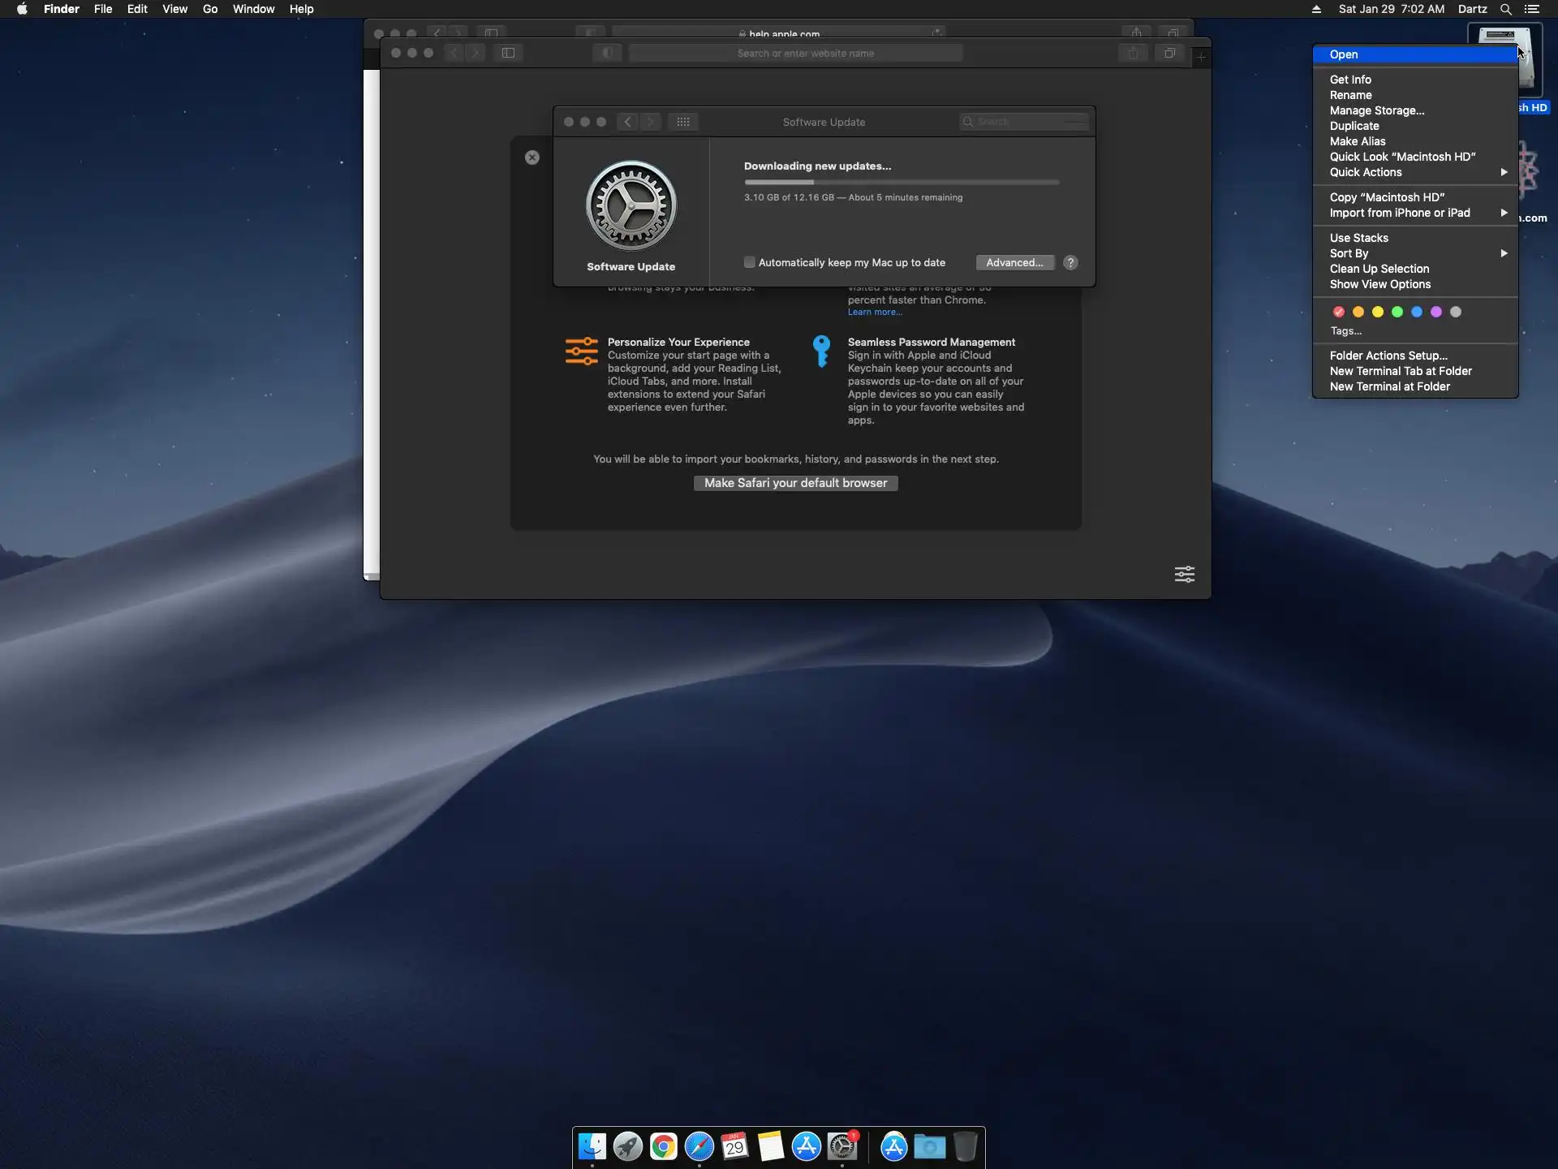Click Show All grid icon in Software Update
1558x1169 pixels.
pos(683,122)
